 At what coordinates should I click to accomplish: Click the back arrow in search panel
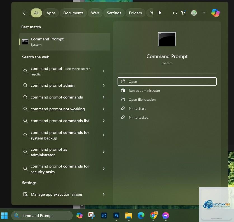pyautogui.click(x=25, y=13)
